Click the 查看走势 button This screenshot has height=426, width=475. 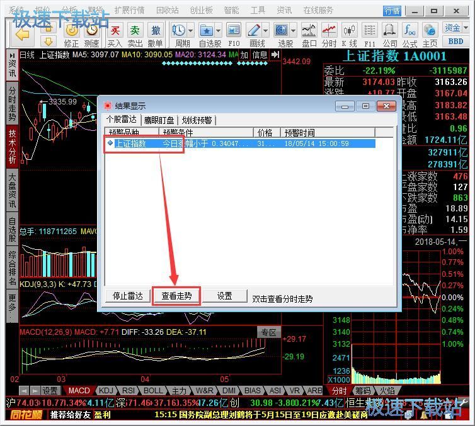tap(176, 296)
